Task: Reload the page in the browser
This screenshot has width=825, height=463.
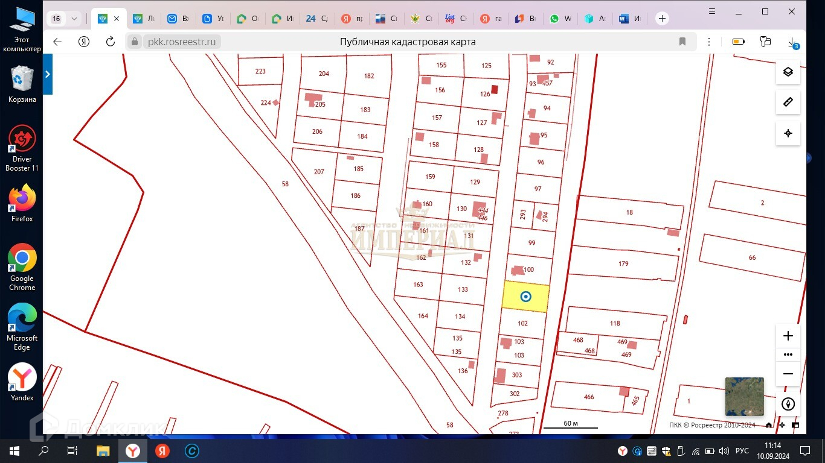Action: tap(110, 42)
